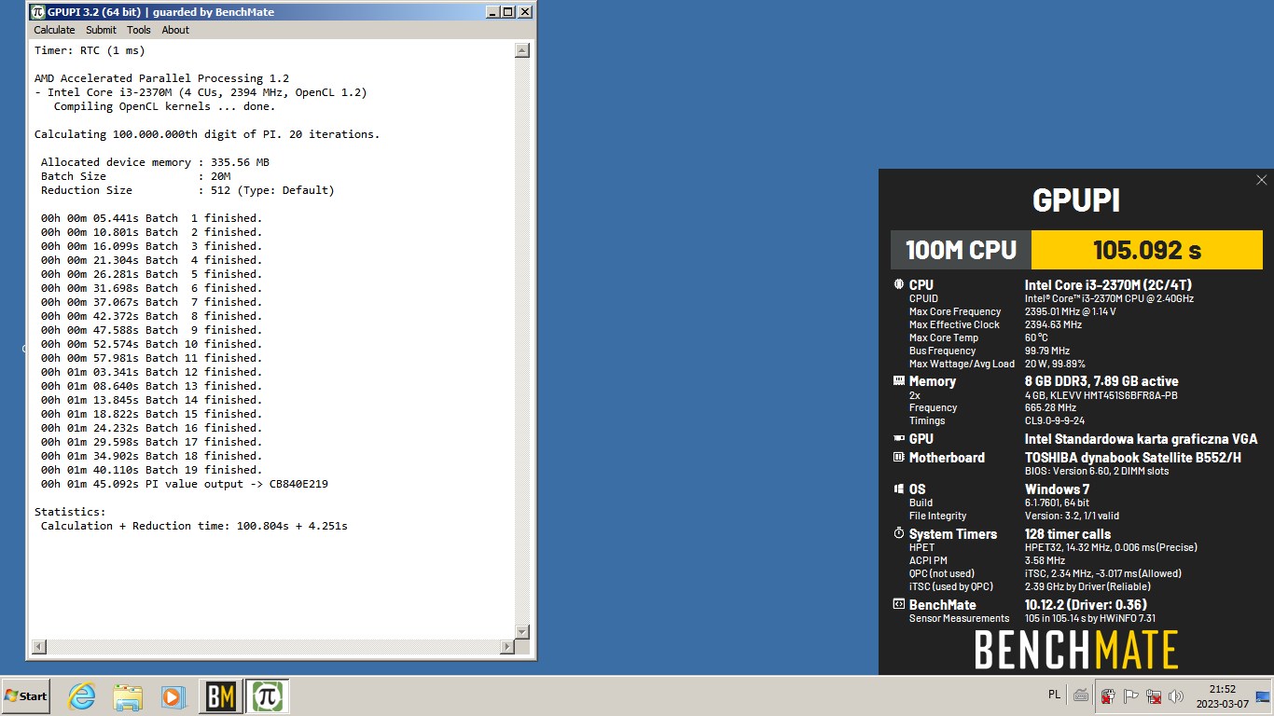Viewport: 1274px width, 716px height.
Task: Click the volume speaker tray icon
Action: [x=1176, y=695]
